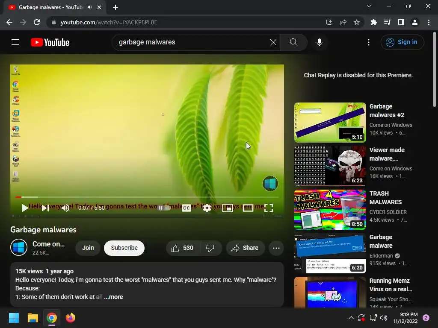Click the Chrome icon in taskbar
Image resolution: width=438 pixels, height=328 pixels.
coord(52,318)
